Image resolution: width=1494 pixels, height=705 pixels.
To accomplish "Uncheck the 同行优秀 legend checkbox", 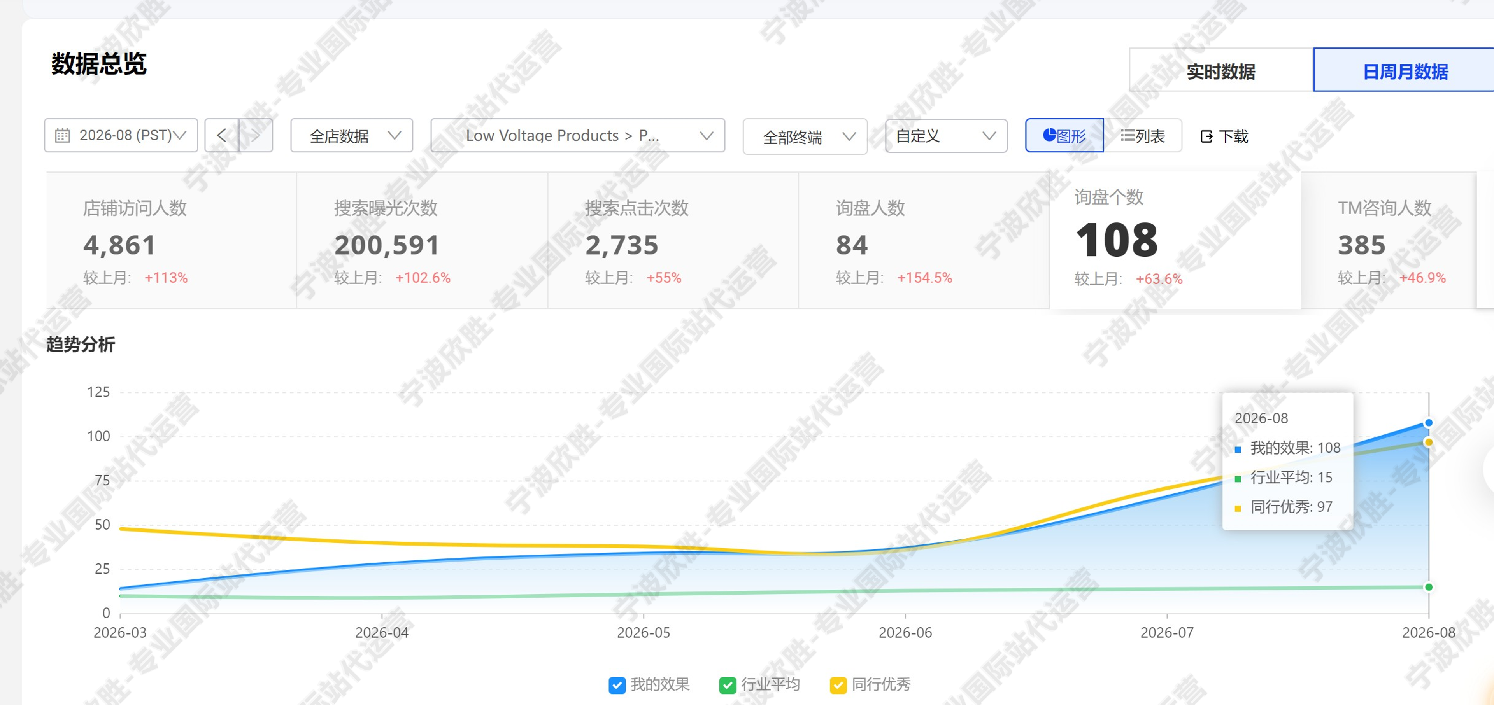I will (x=838, y=685).
